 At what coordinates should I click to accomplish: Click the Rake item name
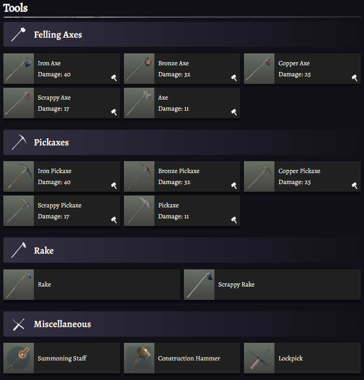click(x=44, y=285)
